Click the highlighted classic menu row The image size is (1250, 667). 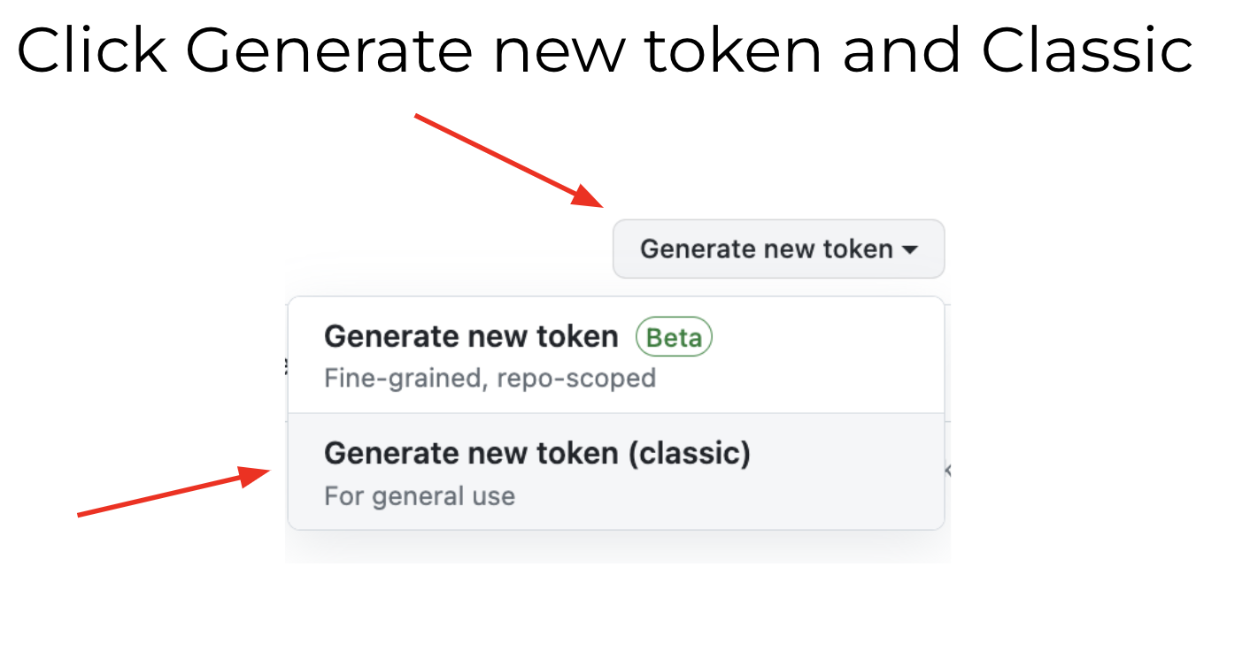pyautogui.click(x=615, y=471)
